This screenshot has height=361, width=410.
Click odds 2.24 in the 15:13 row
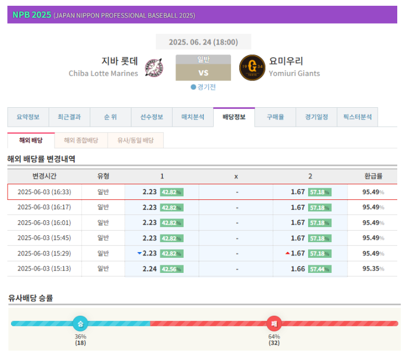pyautogui.click(x=149, y=269)
